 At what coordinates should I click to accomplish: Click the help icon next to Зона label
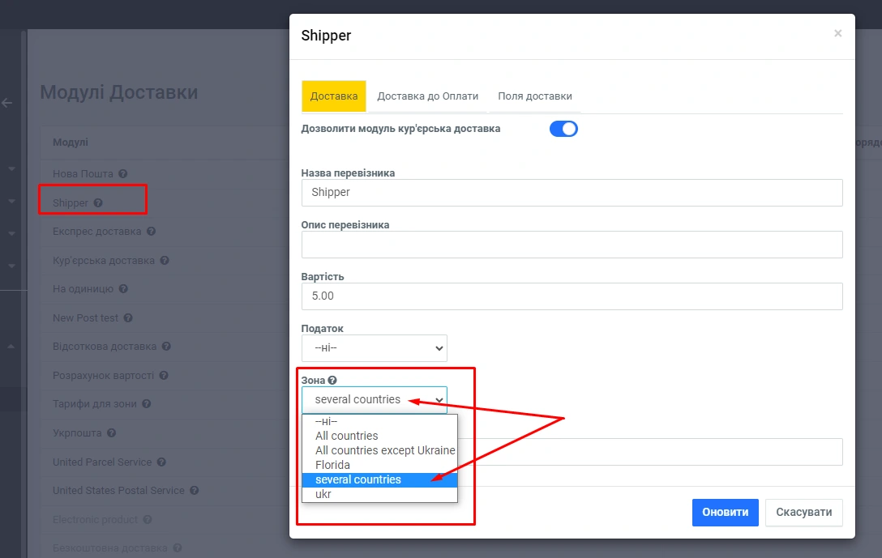click(x=332, y=380)
